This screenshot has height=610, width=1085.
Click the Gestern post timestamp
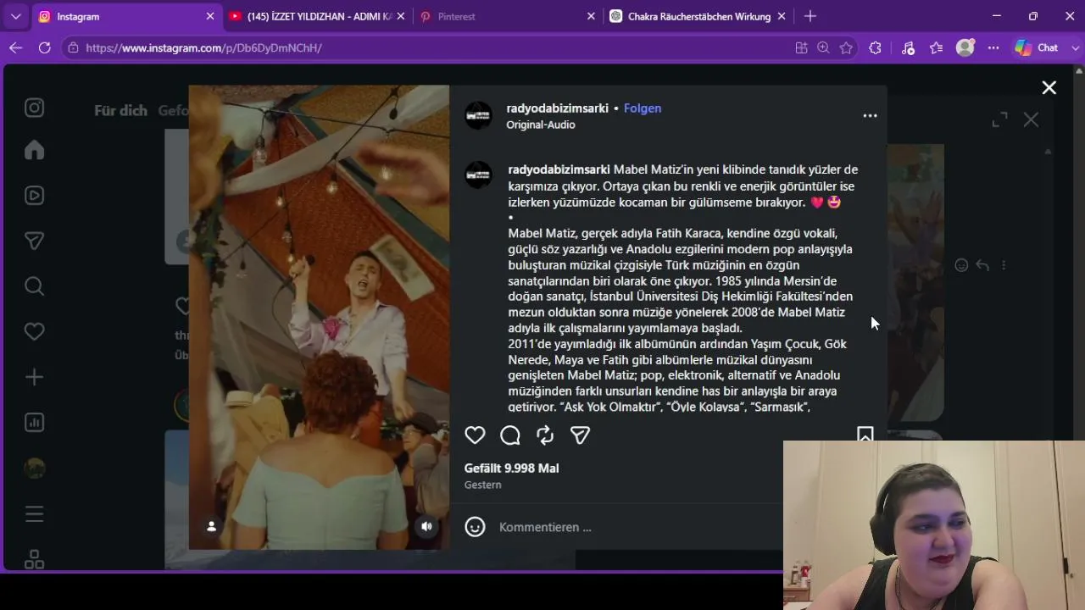point(483,485)
